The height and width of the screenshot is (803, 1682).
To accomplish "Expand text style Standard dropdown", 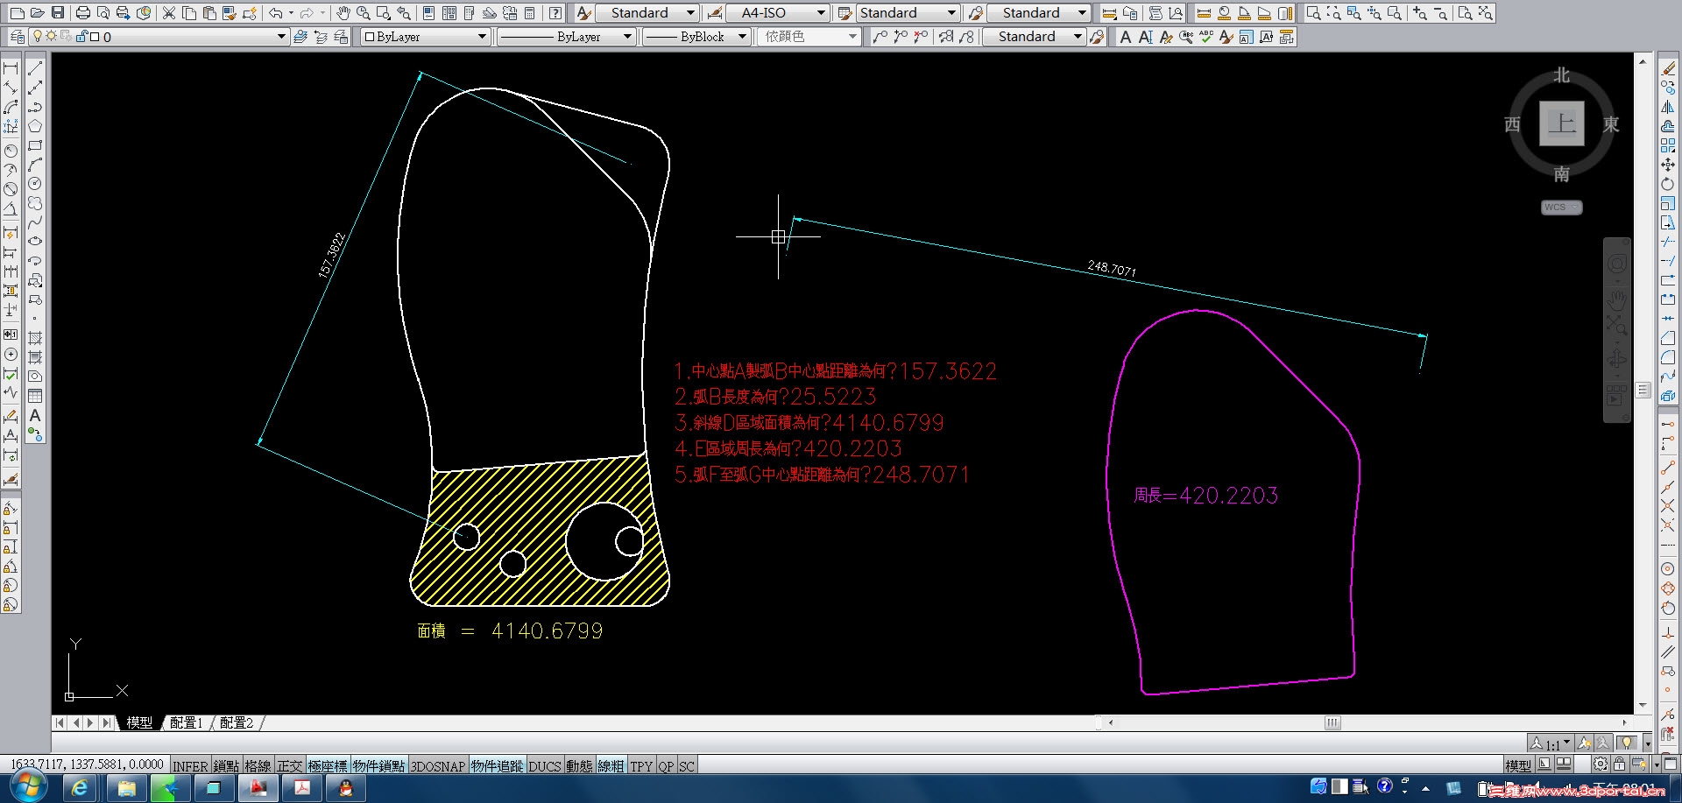I will click(x=690, y=12).
